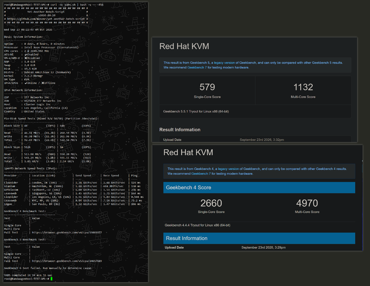Click upload date 'September 23rd 2026, 3:29pm'

pos(264,247)
